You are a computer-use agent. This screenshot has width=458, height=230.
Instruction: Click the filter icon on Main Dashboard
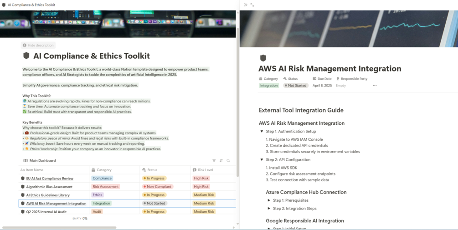(x=214, y=160)
